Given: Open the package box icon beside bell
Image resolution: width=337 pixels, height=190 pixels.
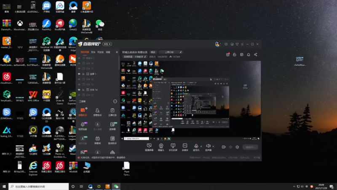Looking at the screenshot, I should 241,54.
